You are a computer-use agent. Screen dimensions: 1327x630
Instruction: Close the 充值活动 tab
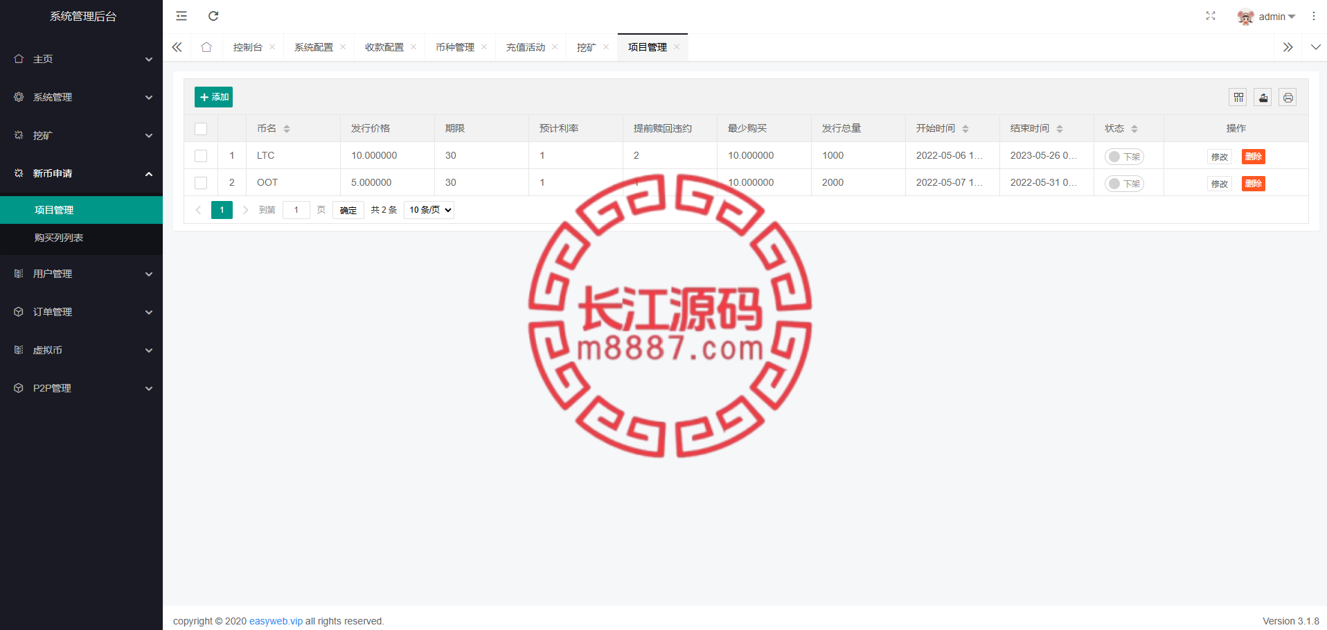555,47
